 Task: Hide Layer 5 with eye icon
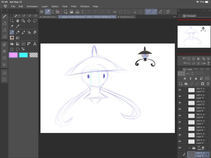(x=180, y=135)
